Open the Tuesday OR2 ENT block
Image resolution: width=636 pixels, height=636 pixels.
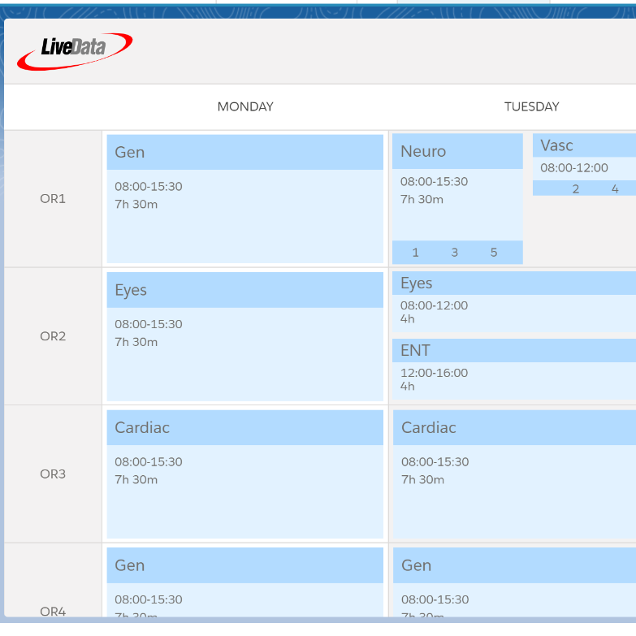tap(514, 369)
